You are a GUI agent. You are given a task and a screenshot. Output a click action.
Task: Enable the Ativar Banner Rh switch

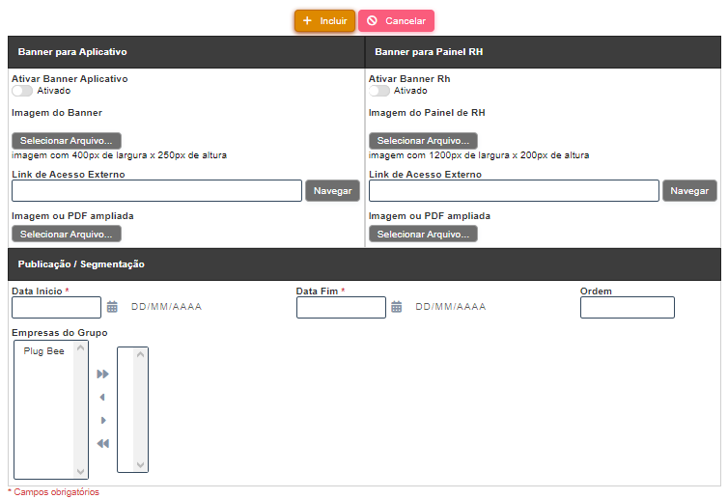click(x=379, y=91)
